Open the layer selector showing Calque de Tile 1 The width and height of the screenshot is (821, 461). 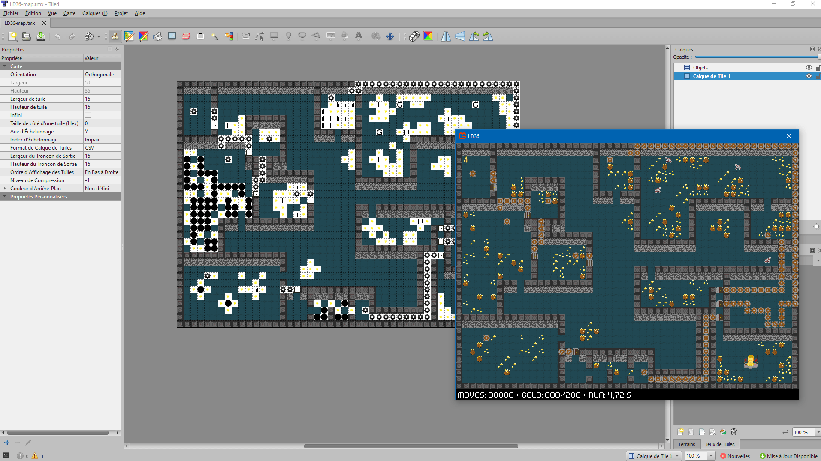pos(653,456)
